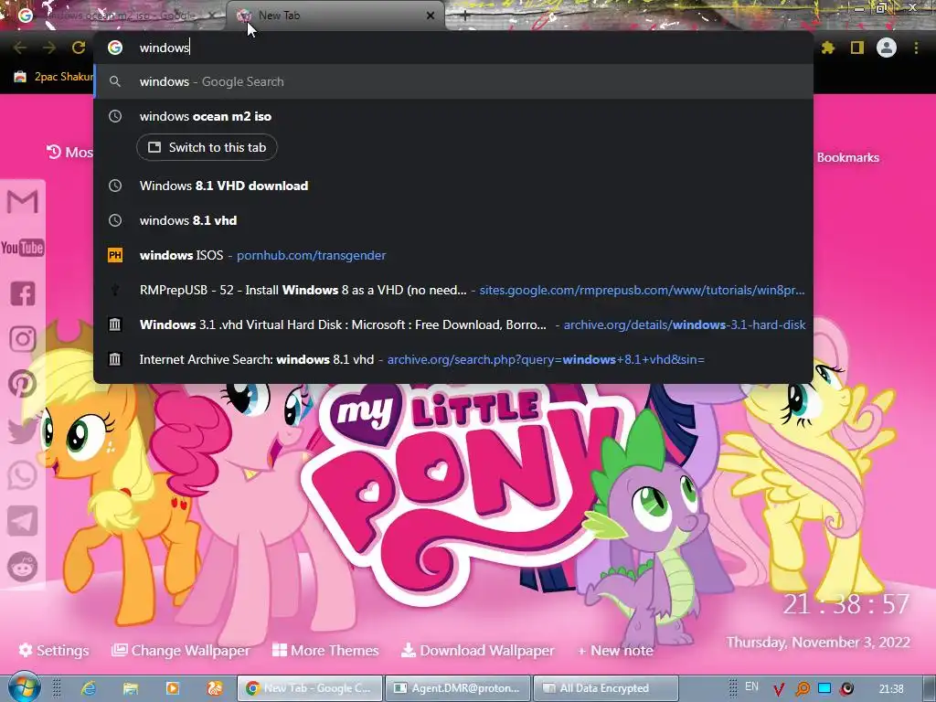This screenshot has width=936, height=702.
Task: Click the 21:38:57 clock display
Action: [x=846, y=605]
